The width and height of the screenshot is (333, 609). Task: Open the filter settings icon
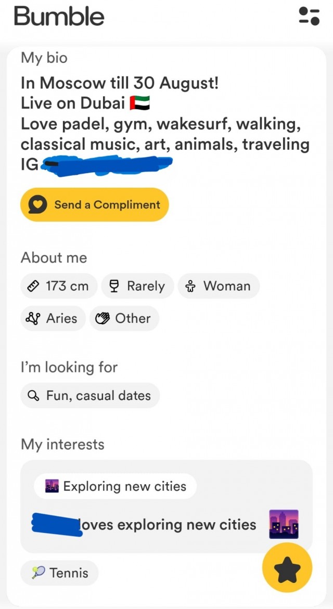click(x=309, y=16)
